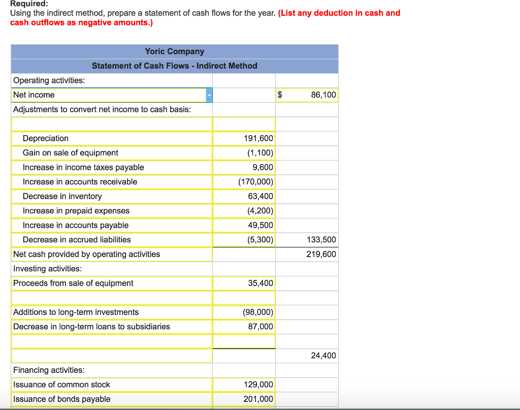Click empty amount cell below 35,400
The image size is (520, 410).
pos(244,298)
